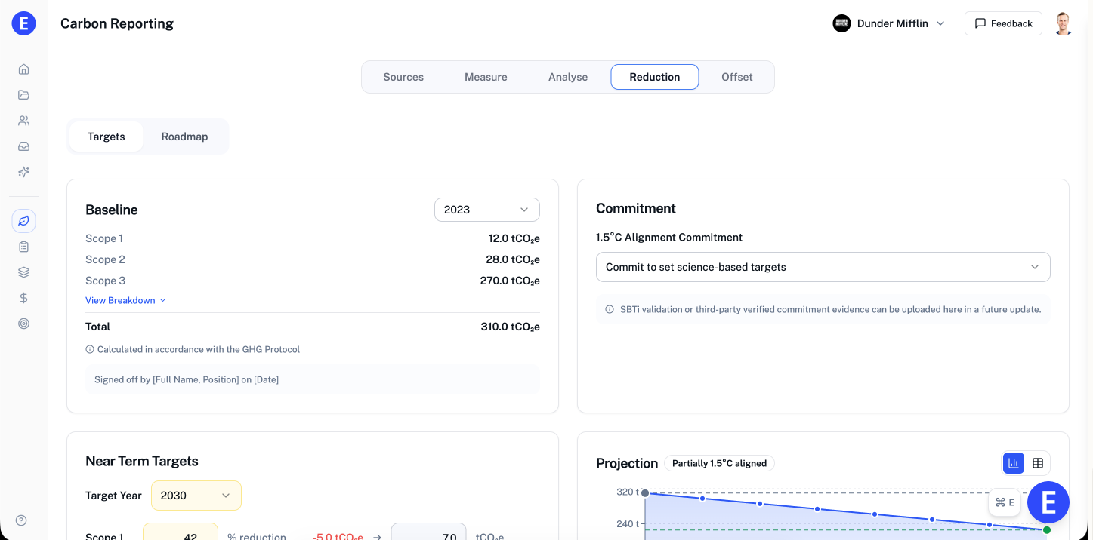
Task: Select the leaf carbon icon in the sidebar
Action: pyautogui.click(x=24, y=221)
